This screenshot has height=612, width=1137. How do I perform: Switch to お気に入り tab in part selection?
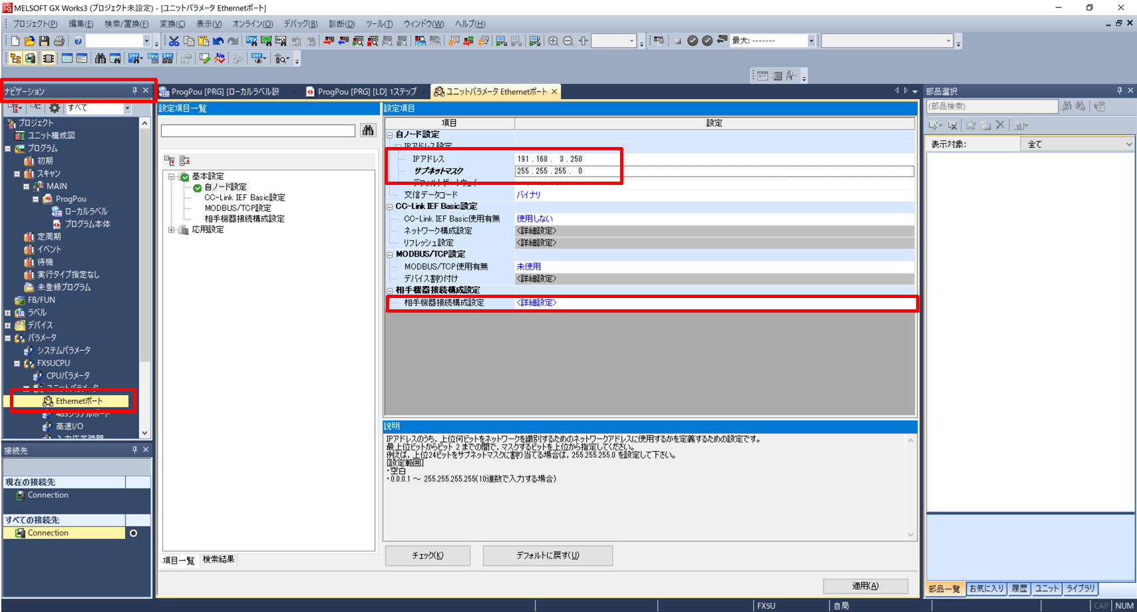tap(987, 589)
